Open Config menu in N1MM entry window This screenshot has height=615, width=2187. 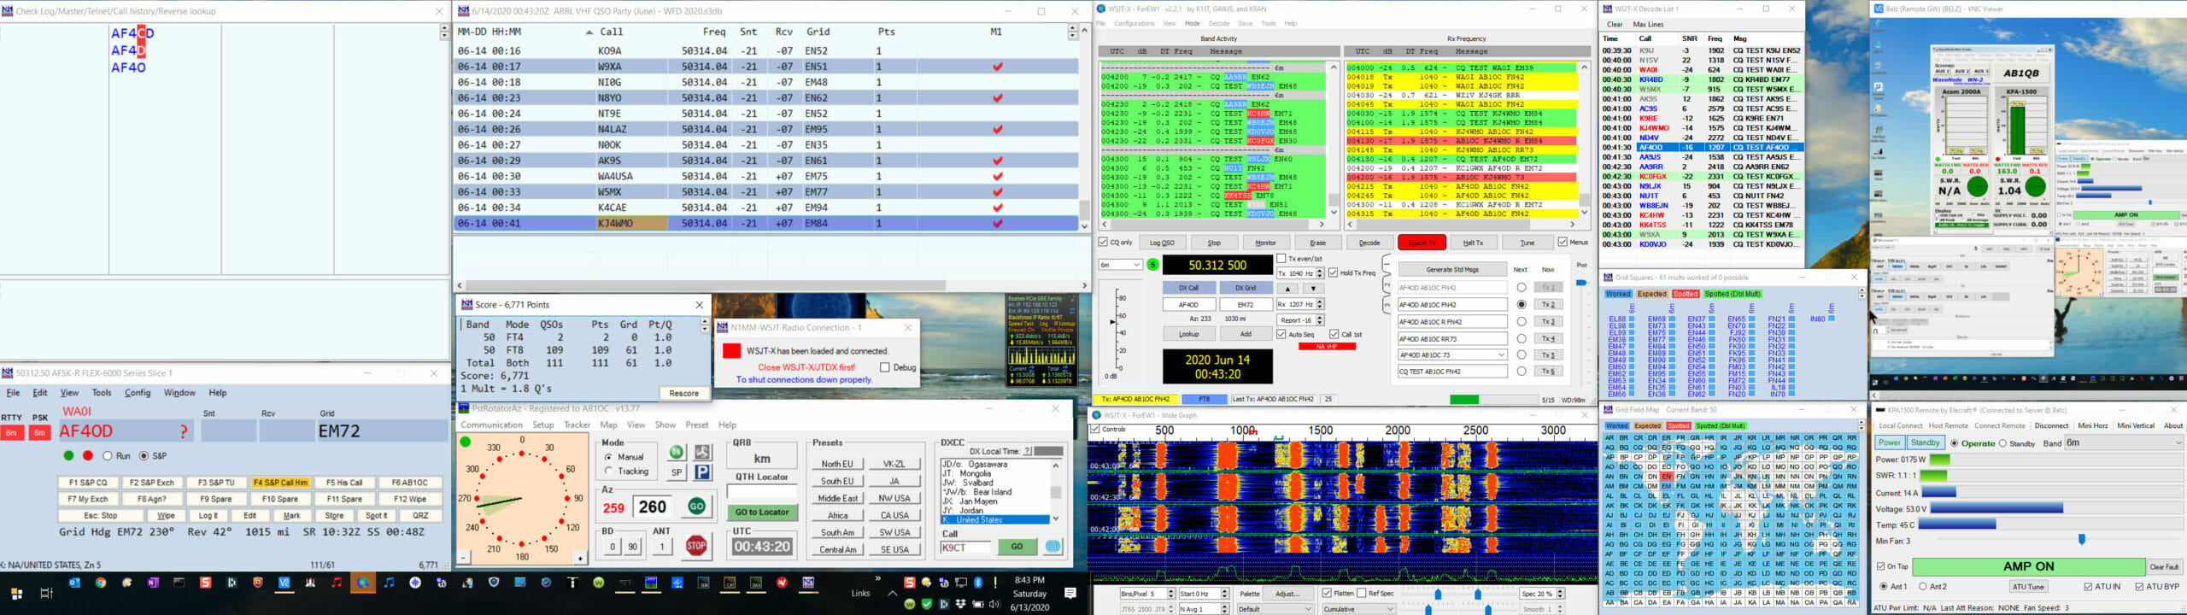pyautogui.click(x=138, y=393)
